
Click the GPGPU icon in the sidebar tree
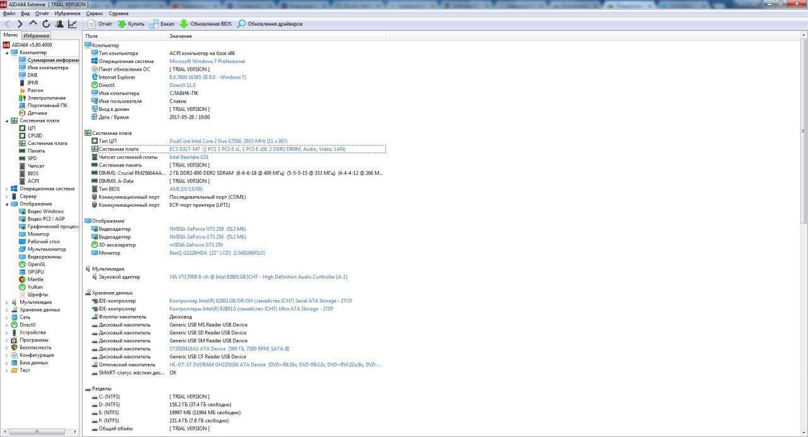(23, 272)
